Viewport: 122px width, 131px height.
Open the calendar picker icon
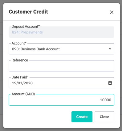[110, 83]
